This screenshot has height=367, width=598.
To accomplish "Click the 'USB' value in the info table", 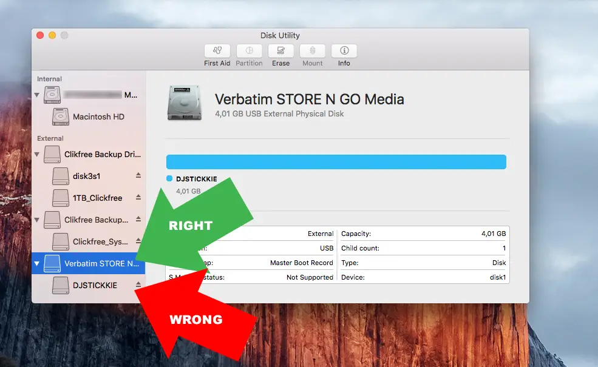I will [327, 248].
